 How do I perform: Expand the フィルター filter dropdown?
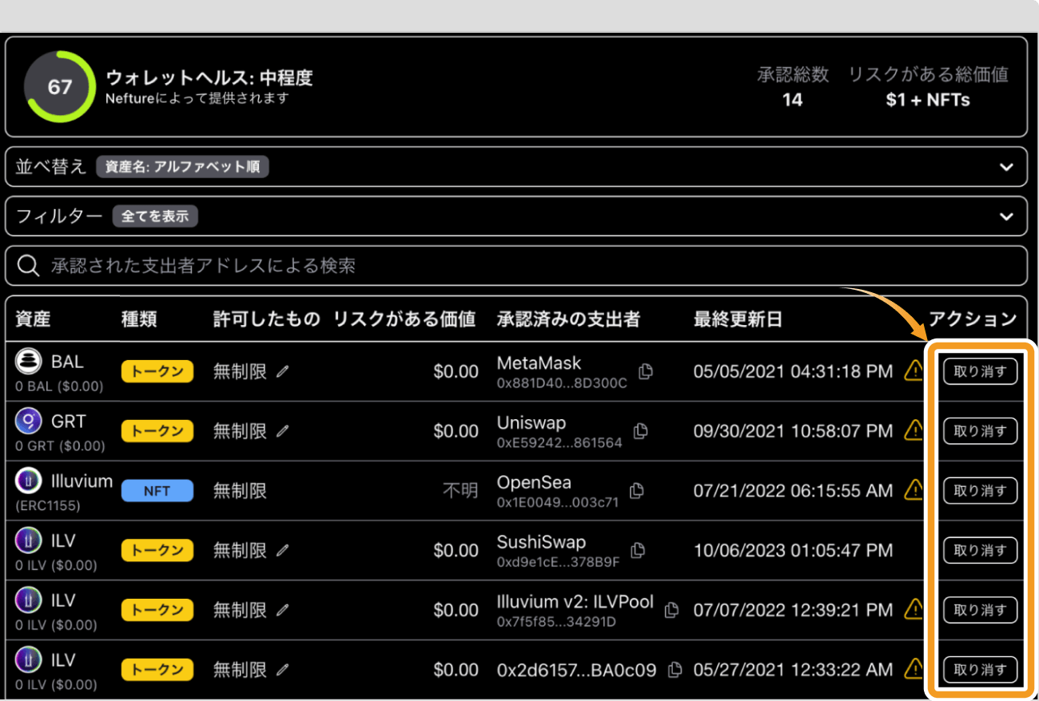tap(1006, 216)
